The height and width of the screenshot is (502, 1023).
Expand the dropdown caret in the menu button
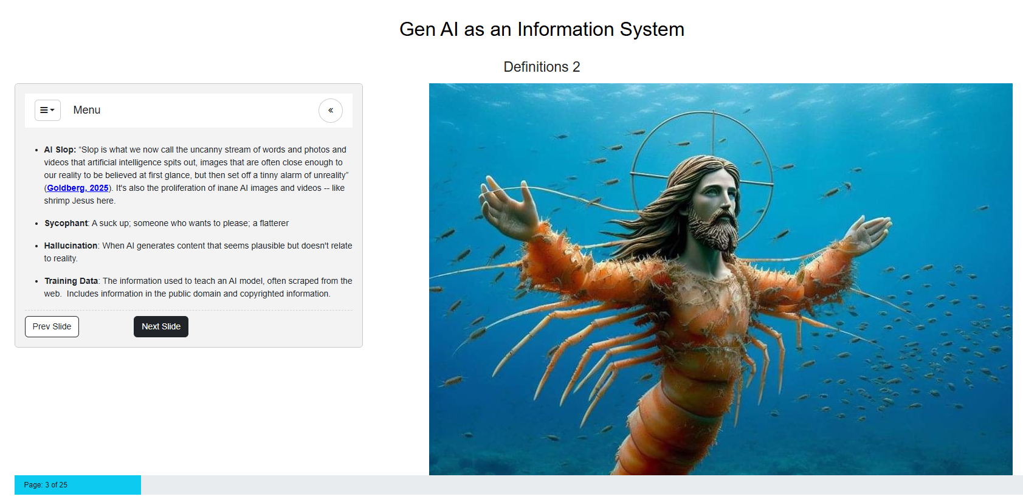coord(53,110)
